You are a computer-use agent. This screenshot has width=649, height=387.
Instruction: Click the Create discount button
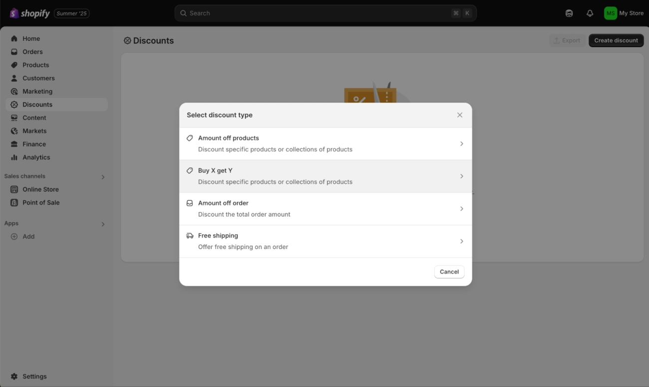coord(616,40)
